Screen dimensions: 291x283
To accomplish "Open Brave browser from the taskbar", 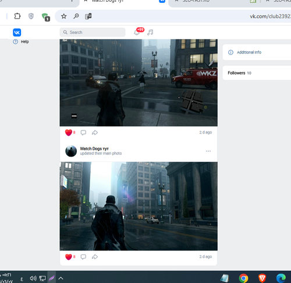I will (x=262, y=278).
